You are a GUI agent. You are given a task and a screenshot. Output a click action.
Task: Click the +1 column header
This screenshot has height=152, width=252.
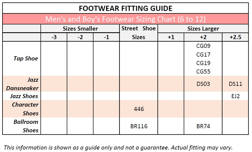tap(171, 37)
